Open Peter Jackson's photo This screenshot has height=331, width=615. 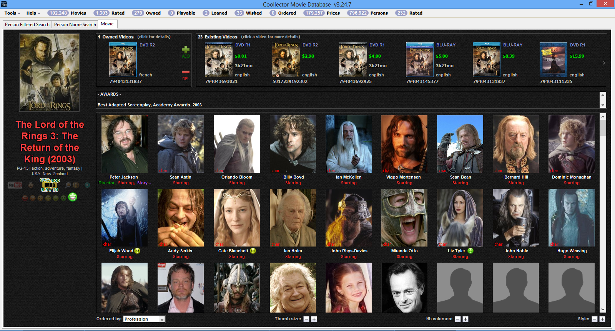pyautogui.click(x=125, y=144)
